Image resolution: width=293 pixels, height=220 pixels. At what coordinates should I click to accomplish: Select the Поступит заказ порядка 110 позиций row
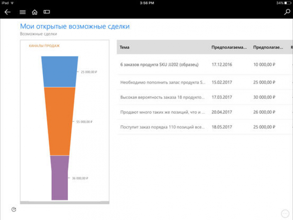pyautogui.click(x=163, y=127)
